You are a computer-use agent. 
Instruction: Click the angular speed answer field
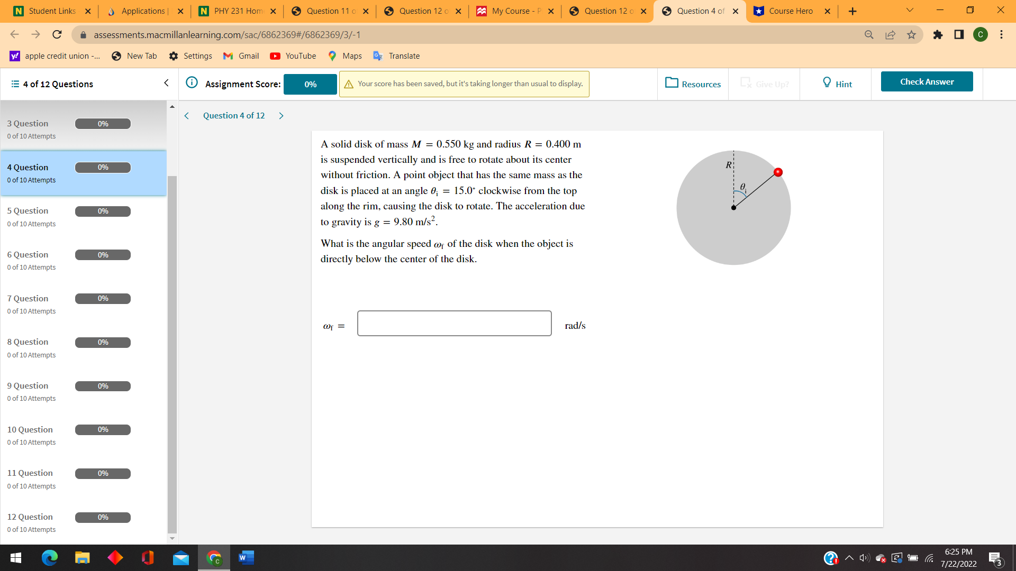454,324
